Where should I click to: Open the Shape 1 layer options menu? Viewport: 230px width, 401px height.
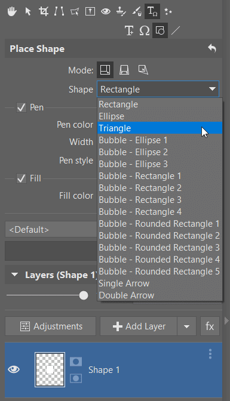click(210, 354)
